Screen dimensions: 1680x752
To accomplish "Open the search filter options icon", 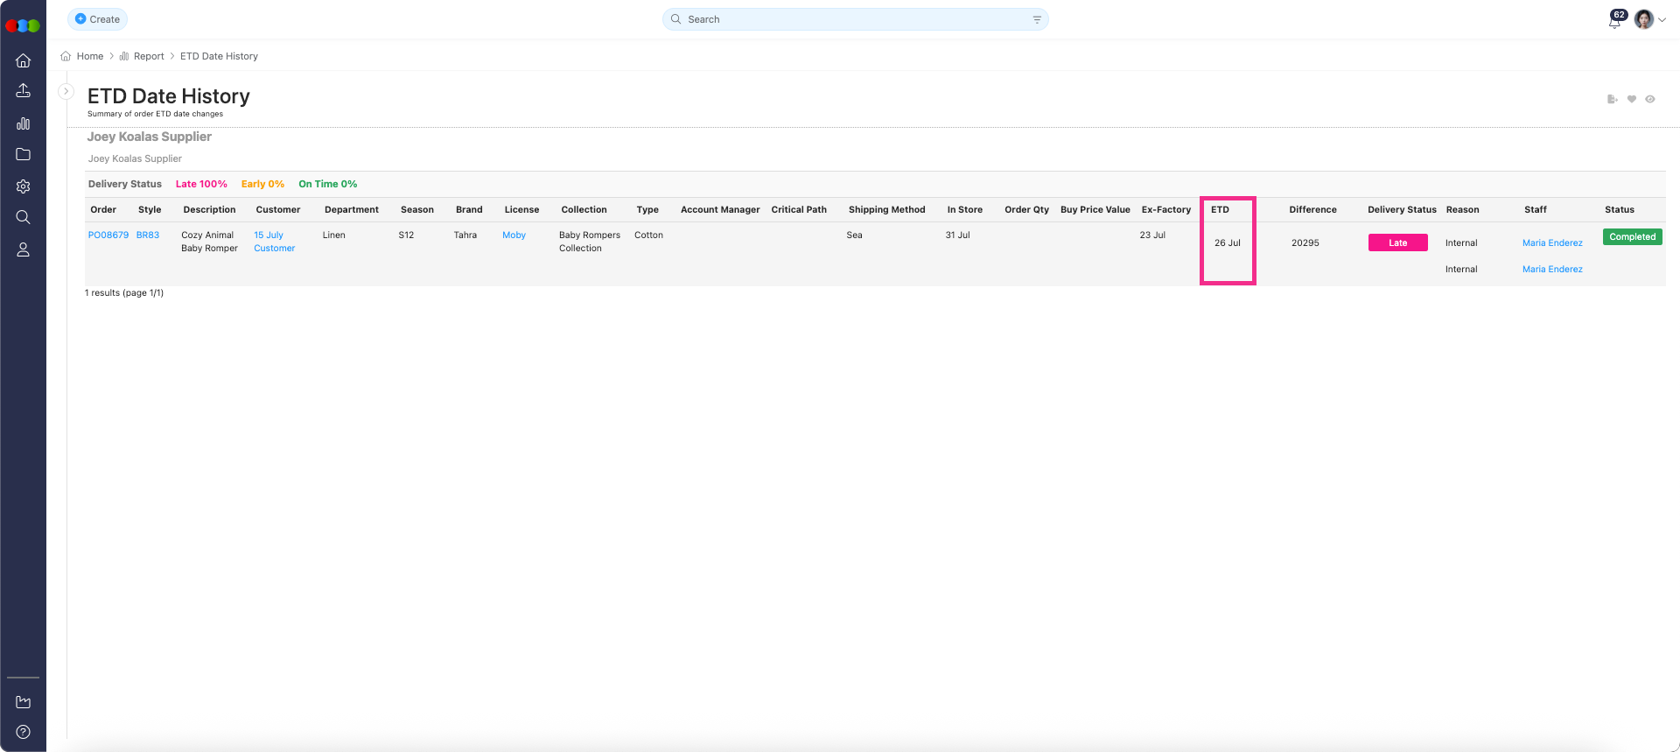I will click(x=1037, y=19).
